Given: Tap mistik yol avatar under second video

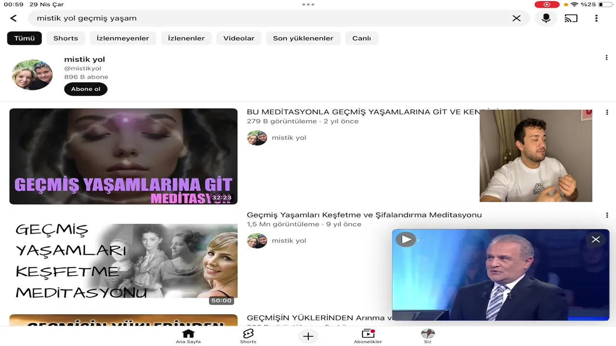Looking at the screenshot, I should 257,241.
